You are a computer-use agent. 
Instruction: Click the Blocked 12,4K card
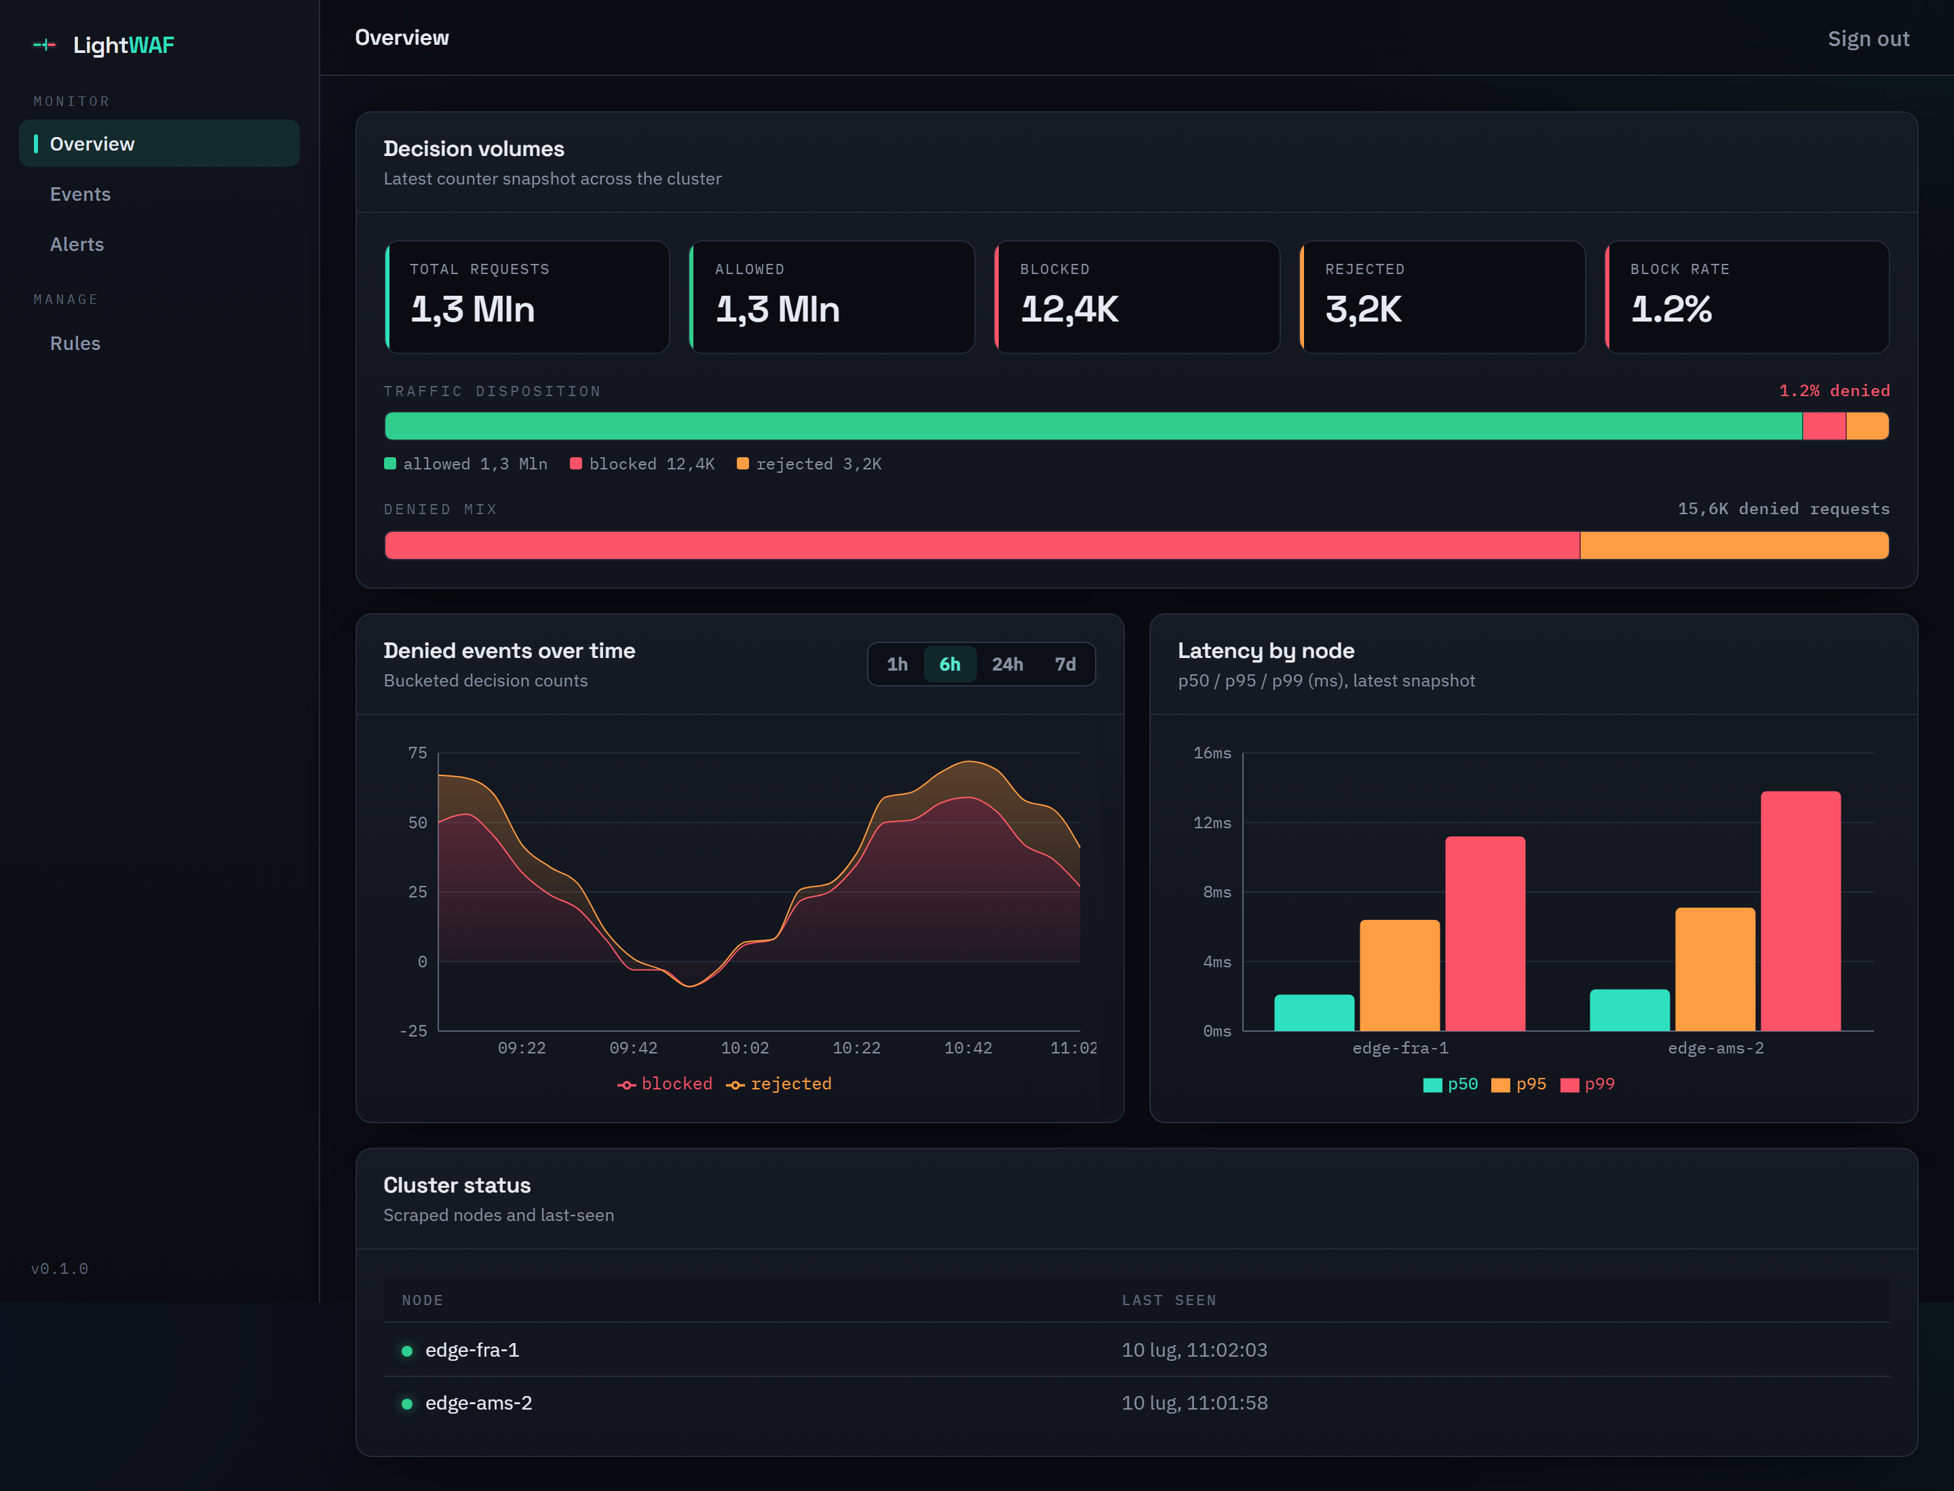coord(1137,297)
